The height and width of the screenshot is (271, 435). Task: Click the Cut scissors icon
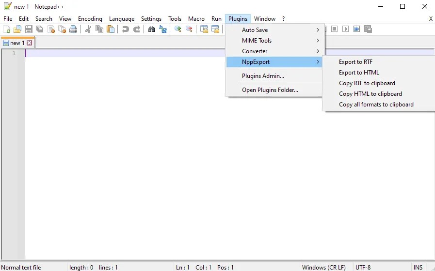[x=88, y=29]
